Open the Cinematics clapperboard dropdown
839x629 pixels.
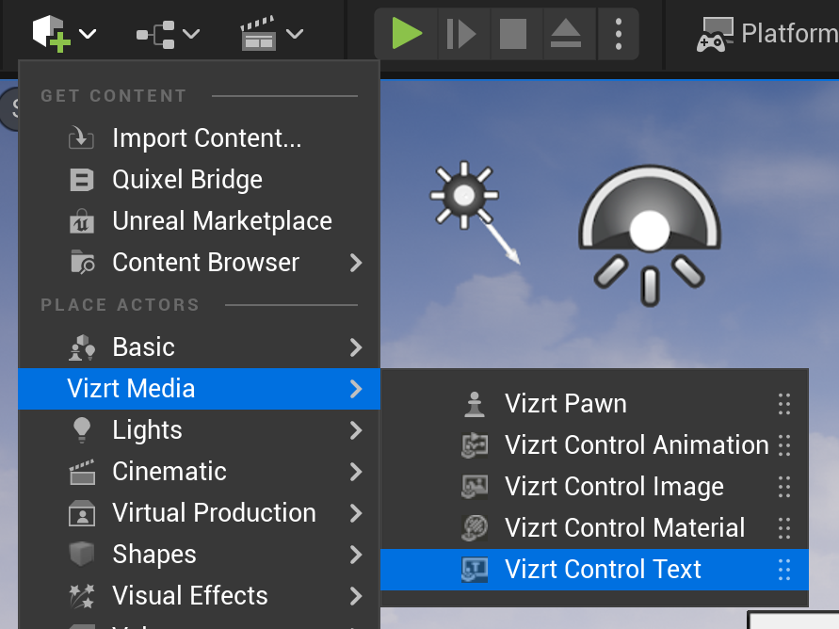pos(271,35)
